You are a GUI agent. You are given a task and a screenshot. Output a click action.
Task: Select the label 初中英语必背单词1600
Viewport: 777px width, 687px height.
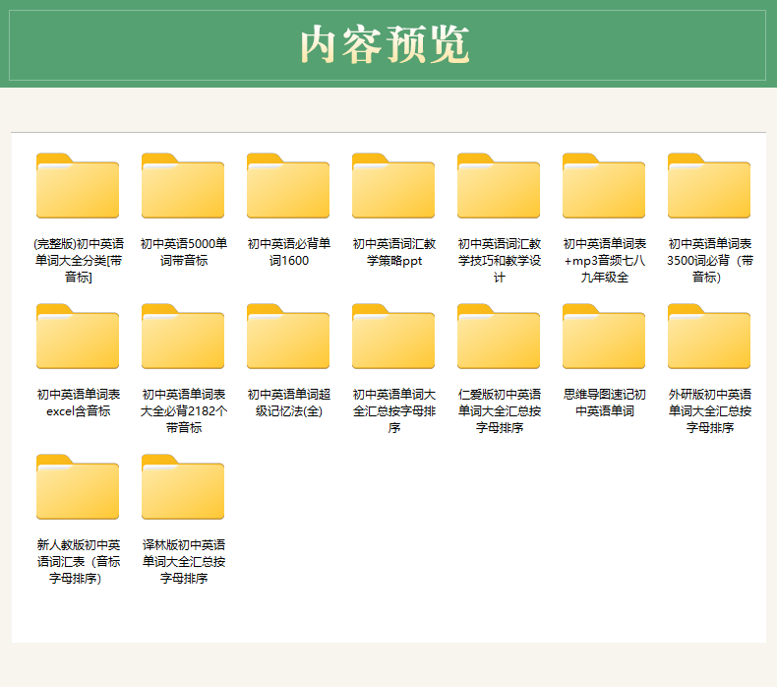[x=289, y=252]
